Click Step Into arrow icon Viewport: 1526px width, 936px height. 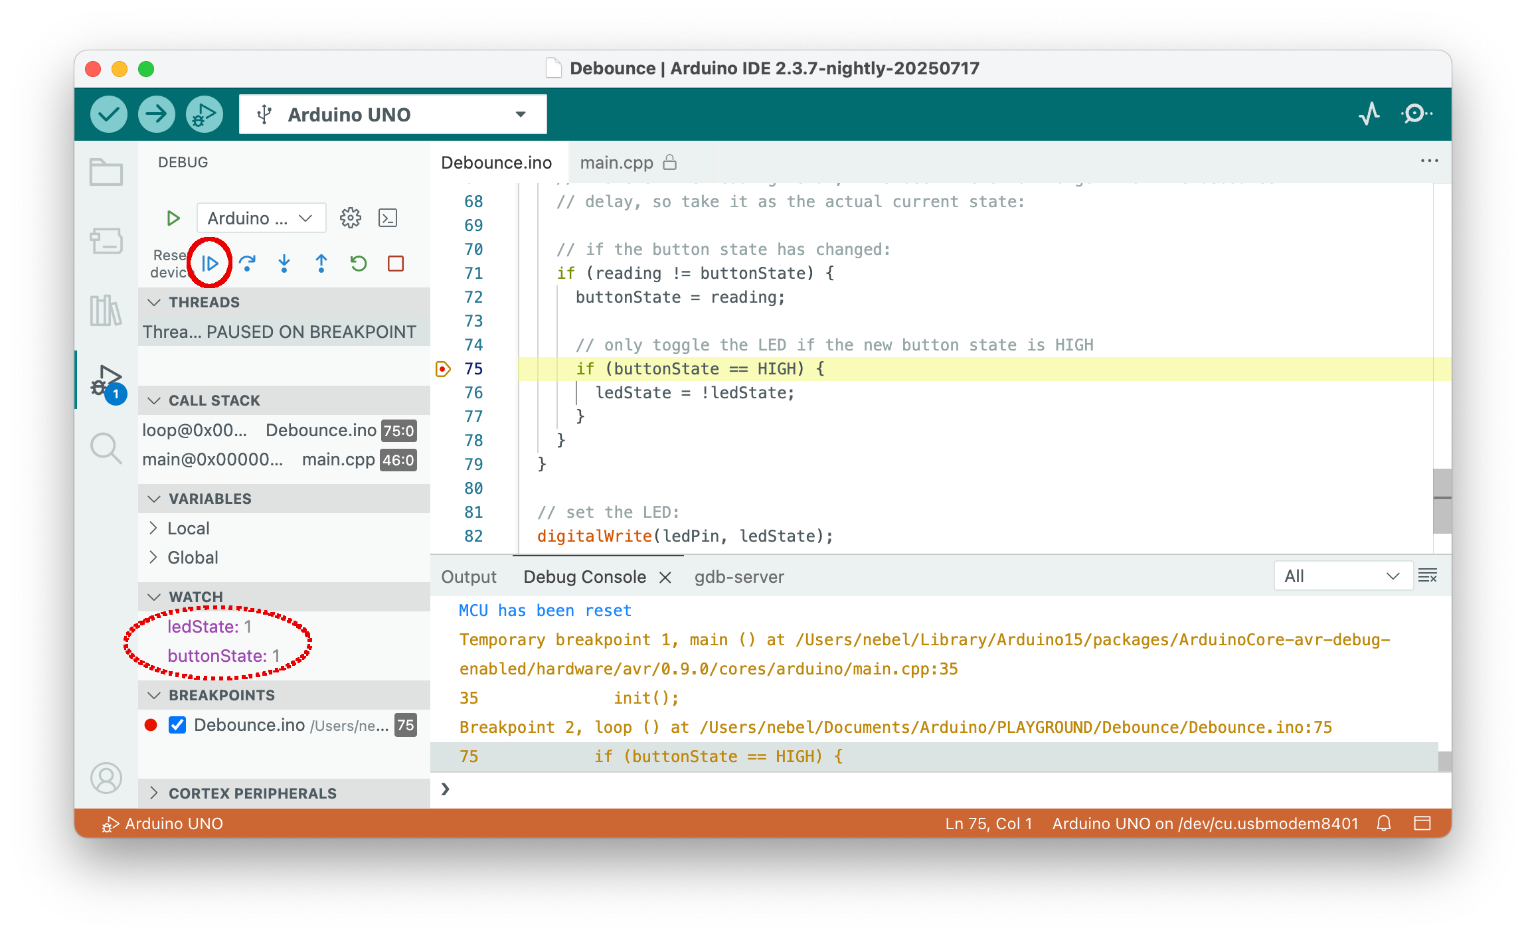point(284,264)
